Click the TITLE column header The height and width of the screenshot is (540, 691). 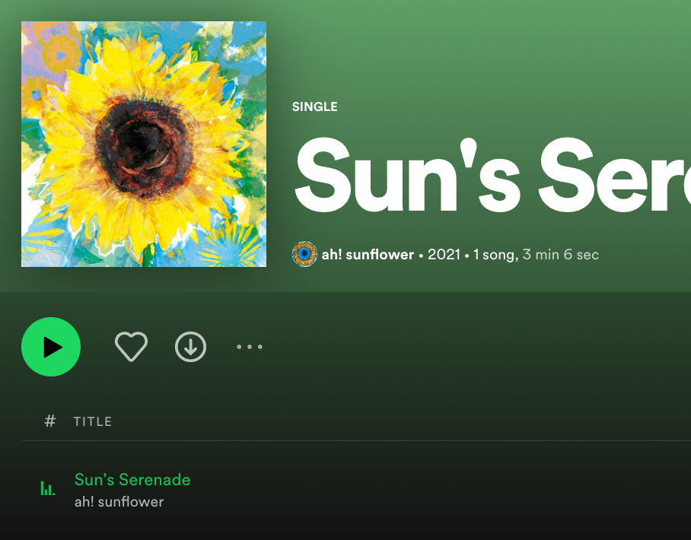[x=93, y=421]
